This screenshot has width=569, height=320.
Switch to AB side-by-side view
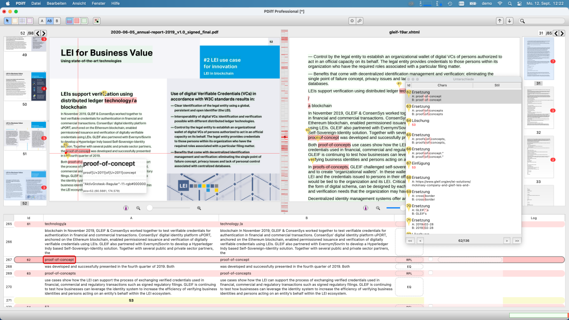pos(50,21)
